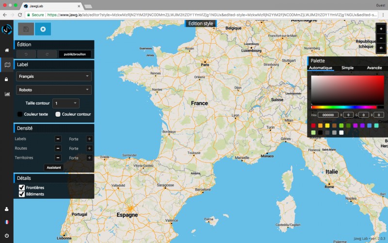Open the user account icon in the sidebar
388x243 pixels.
pyautogui.click(x=7, y=209)
